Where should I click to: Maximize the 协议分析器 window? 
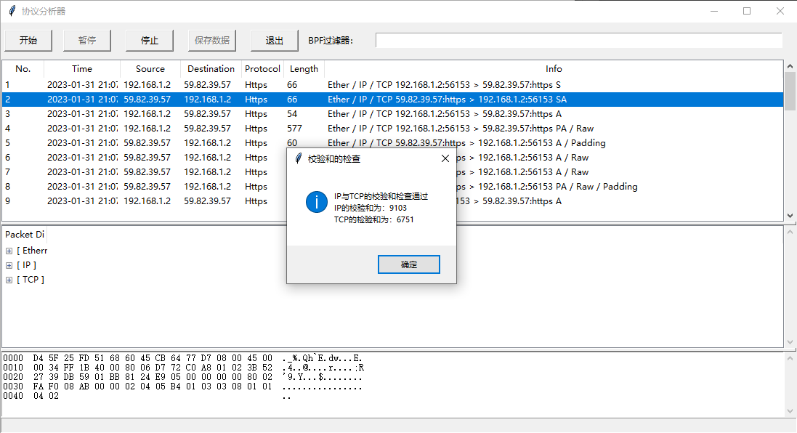(x=746, y=11)
